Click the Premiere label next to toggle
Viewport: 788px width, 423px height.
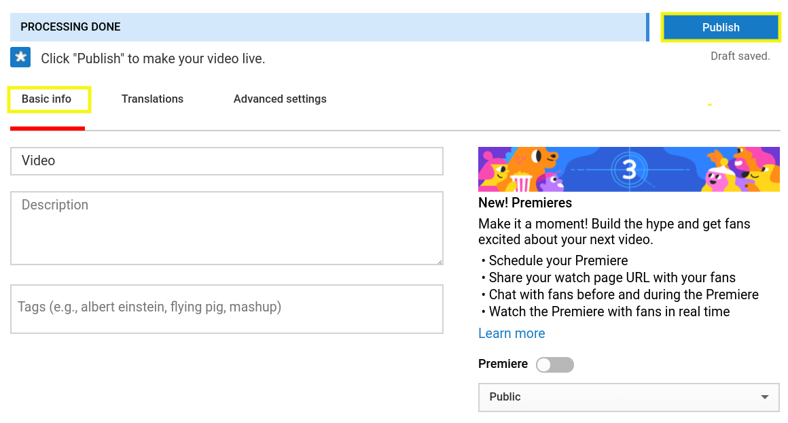tap(503, 364)
